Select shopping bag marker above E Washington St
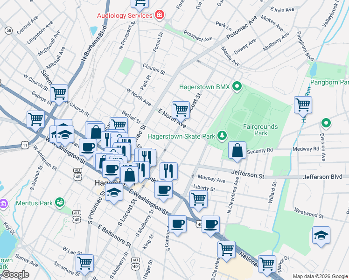The width and height of the screenshot is (349, 280). tap(130, 175)
